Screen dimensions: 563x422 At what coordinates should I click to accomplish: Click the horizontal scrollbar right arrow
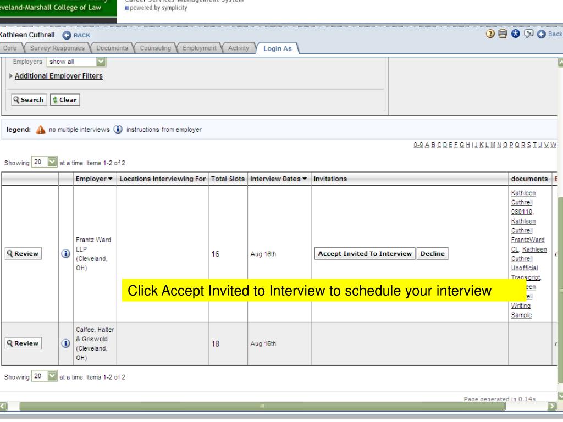click(x=552, y=406)
